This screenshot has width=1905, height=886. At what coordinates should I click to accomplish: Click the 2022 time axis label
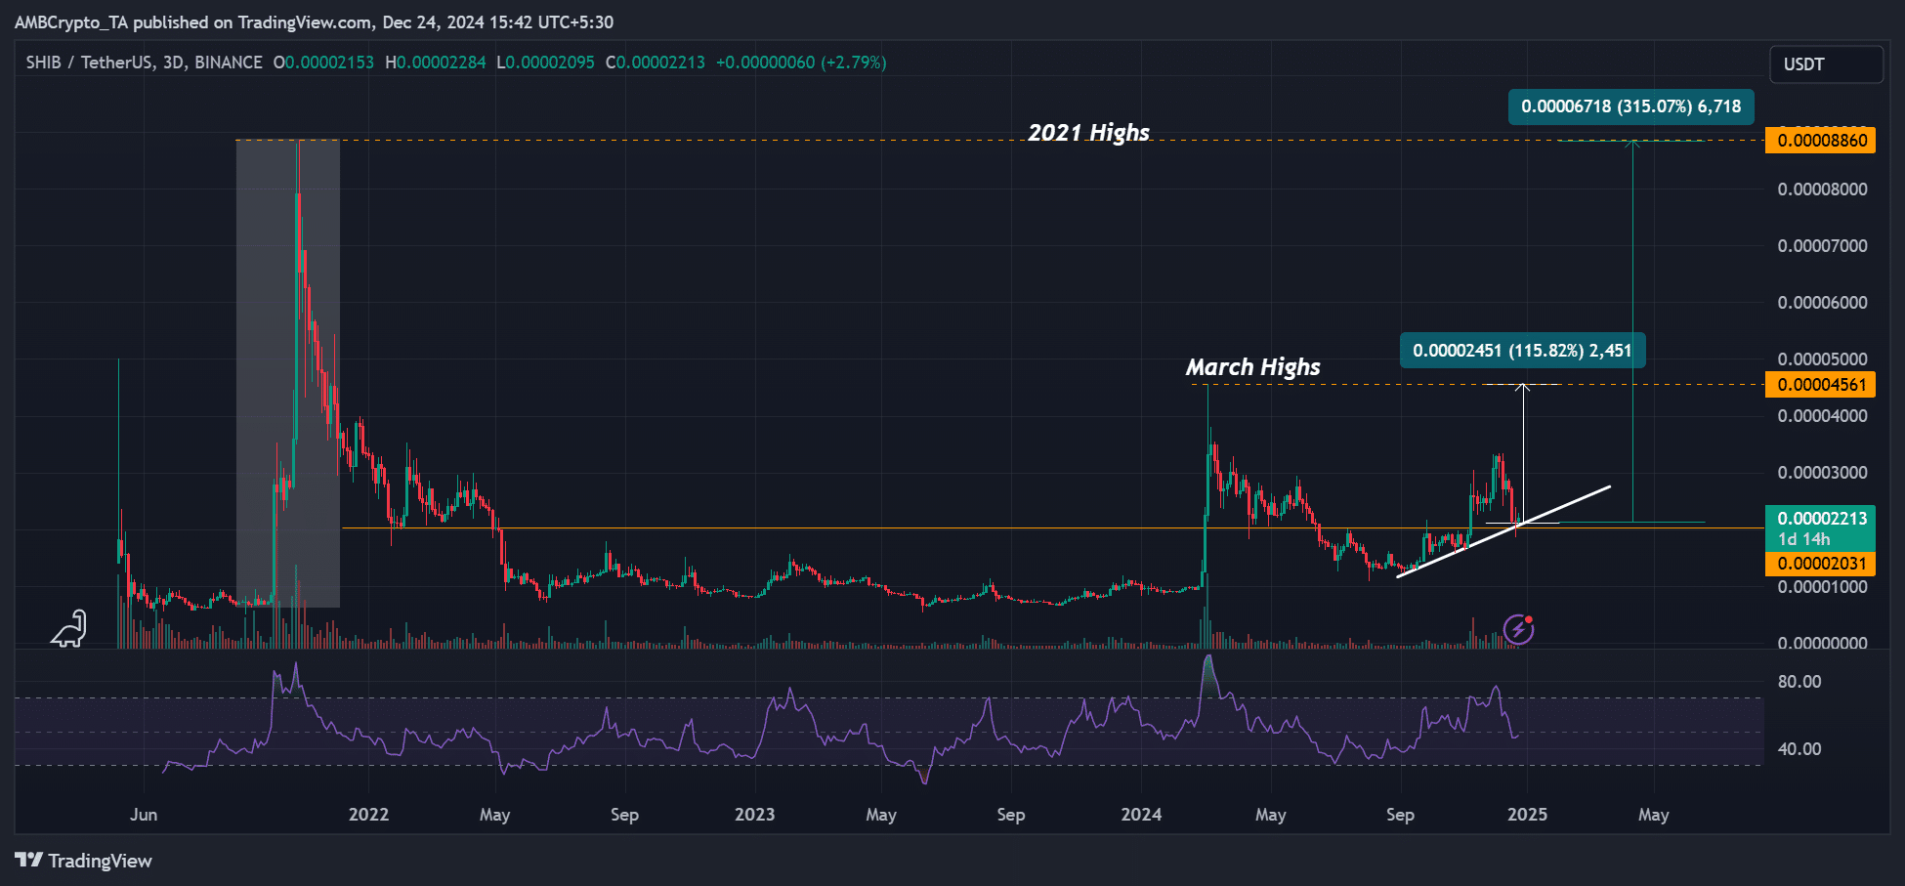(368, 815)
